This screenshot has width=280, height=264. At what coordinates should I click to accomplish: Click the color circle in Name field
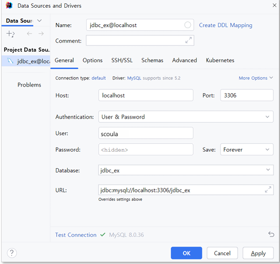(187, 25)
